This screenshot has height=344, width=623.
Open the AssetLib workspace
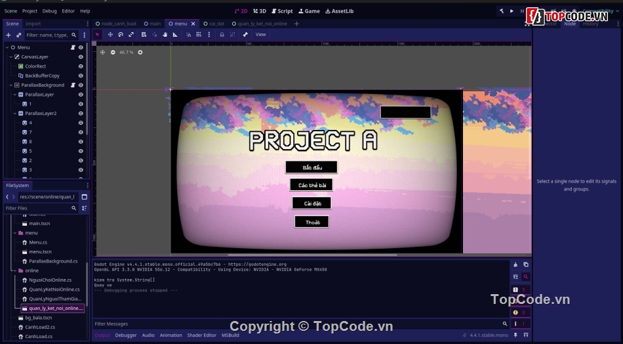pyautogui.click(x=339, y=11)
